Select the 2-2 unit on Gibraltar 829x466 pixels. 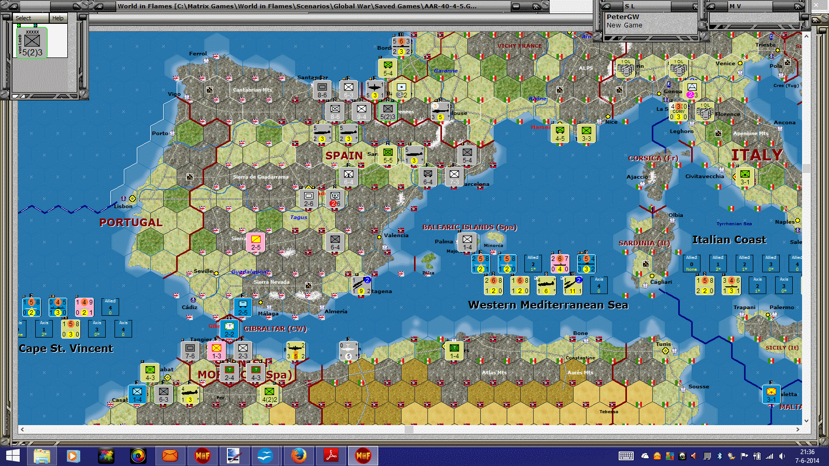tap(230, 328)
